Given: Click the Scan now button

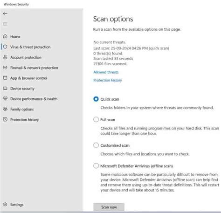Looking at the screenshot, I should coord(109,207).
